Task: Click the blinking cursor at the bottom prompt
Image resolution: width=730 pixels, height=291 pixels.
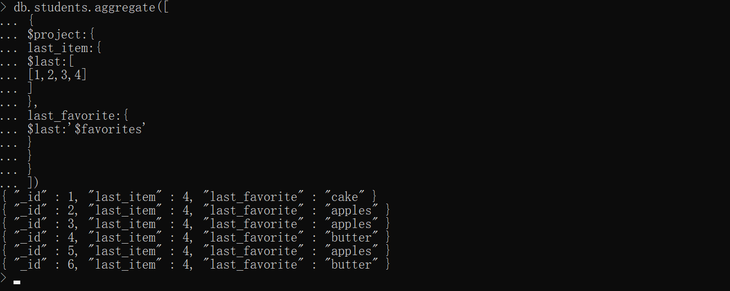Action: (x=17, y=282)
